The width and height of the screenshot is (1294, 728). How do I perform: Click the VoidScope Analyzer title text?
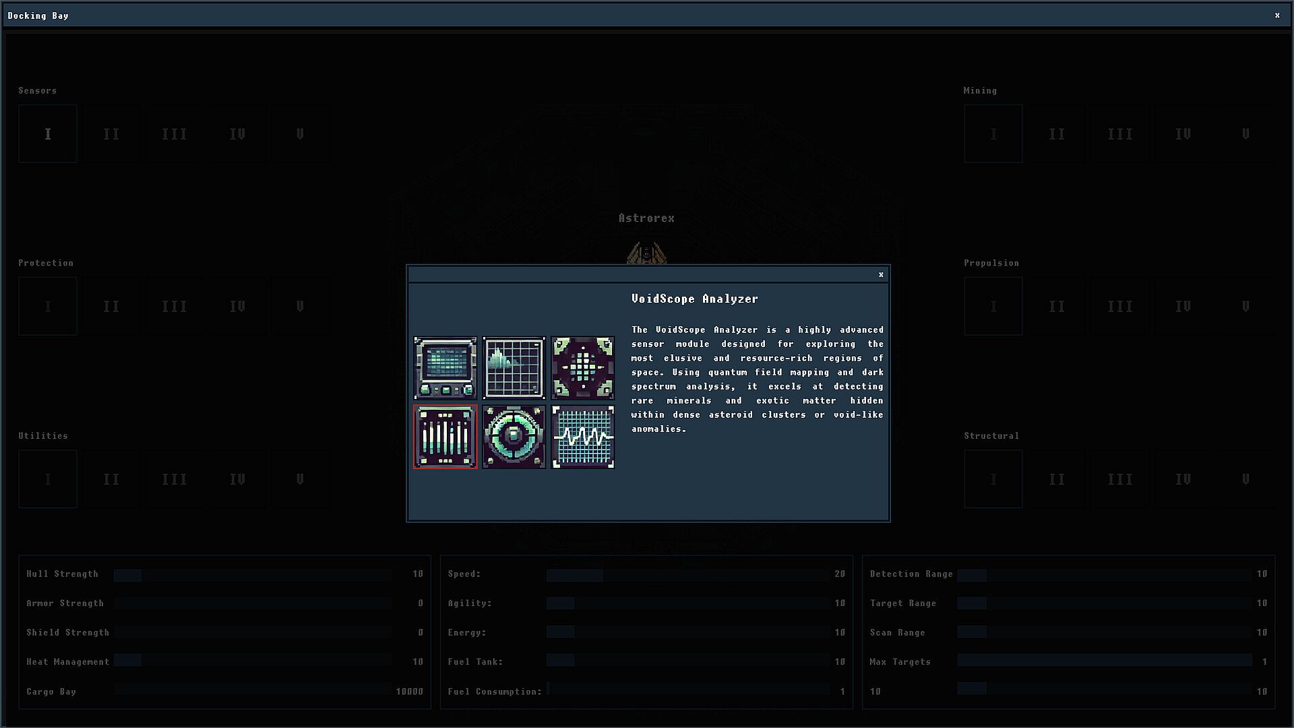[x=694, y=299]
